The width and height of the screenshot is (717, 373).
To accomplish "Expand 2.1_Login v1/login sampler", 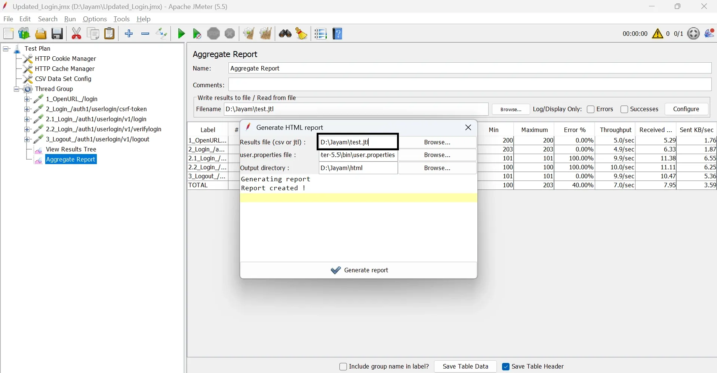I will tap(27, 119).
